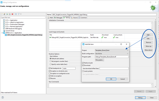Toggle Exception on unaligned access checkbox

(x=50, y=74)
